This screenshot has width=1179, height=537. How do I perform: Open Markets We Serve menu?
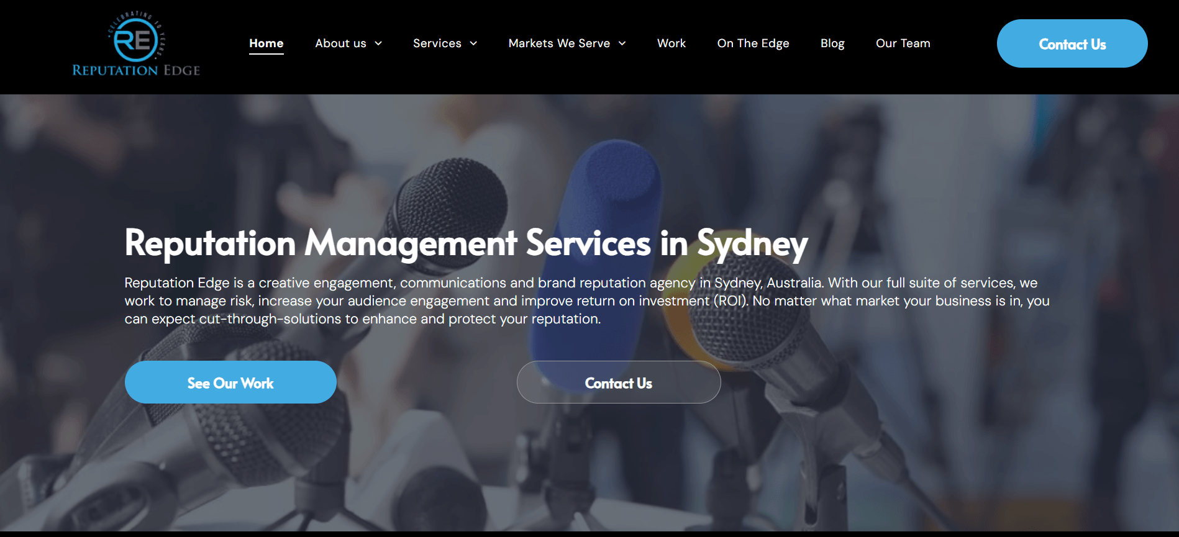[x=559, y=43]
